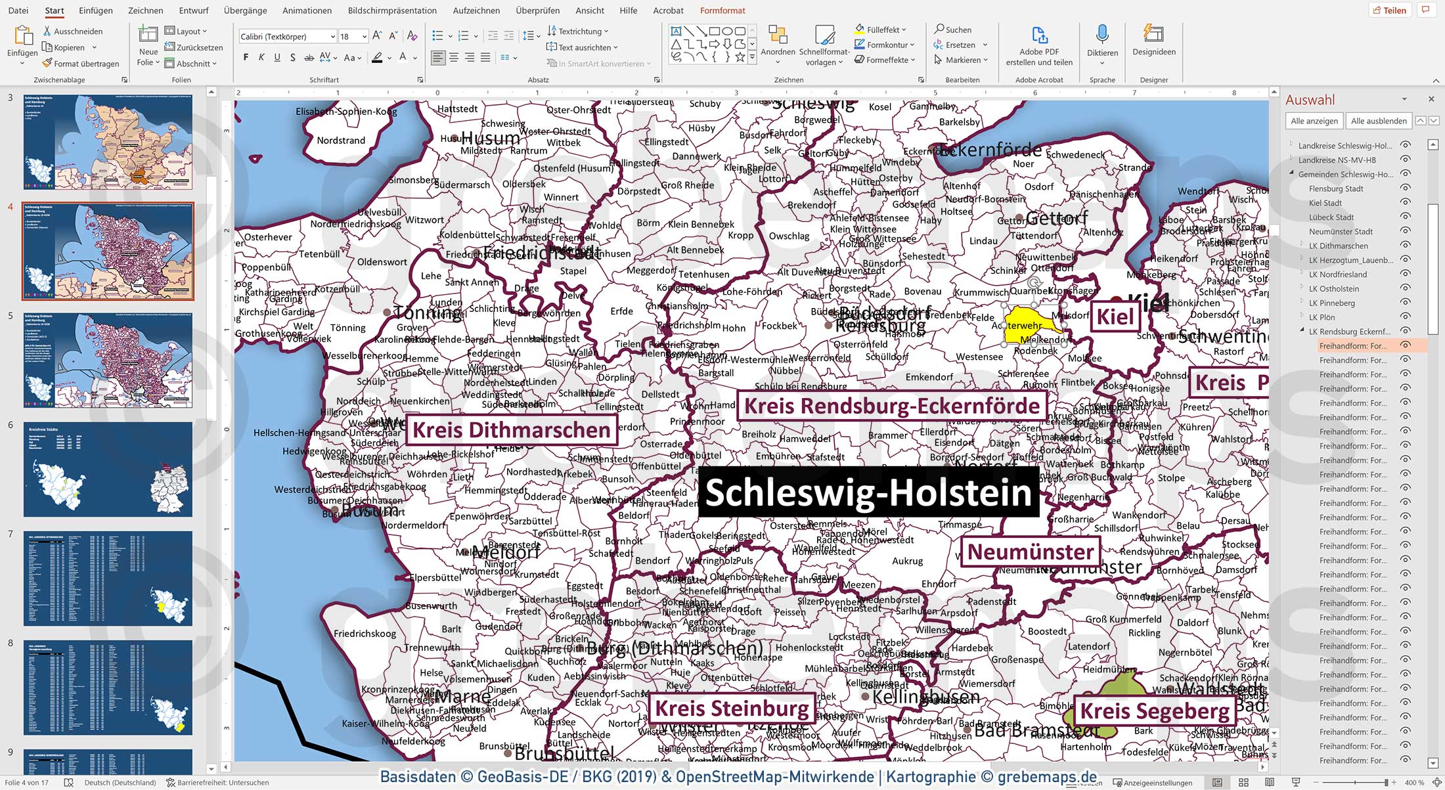Open font size dropdown
1445x790 pixels.
pos(363,37)
